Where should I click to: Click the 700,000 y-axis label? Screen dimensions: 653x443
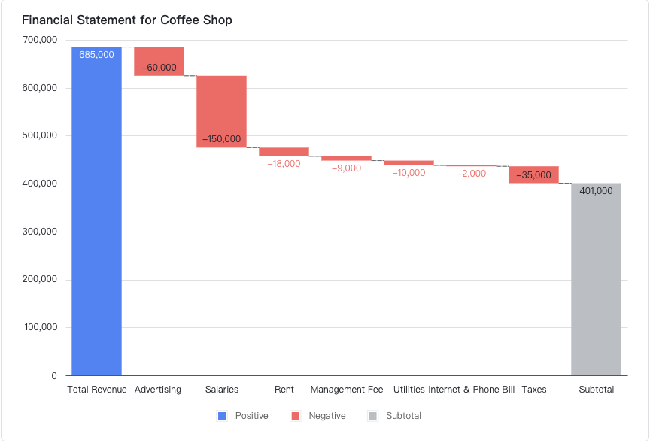(x=40, y=40)
